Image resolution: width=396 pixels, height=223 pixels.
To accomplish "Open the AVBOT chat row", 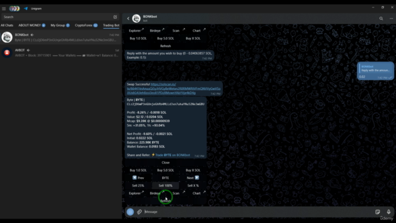I will pos(61,53).
